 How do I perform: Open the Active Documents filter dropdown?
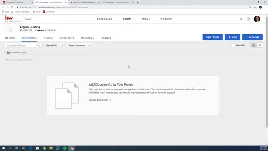pyautogui.click(x=79, y=46)
